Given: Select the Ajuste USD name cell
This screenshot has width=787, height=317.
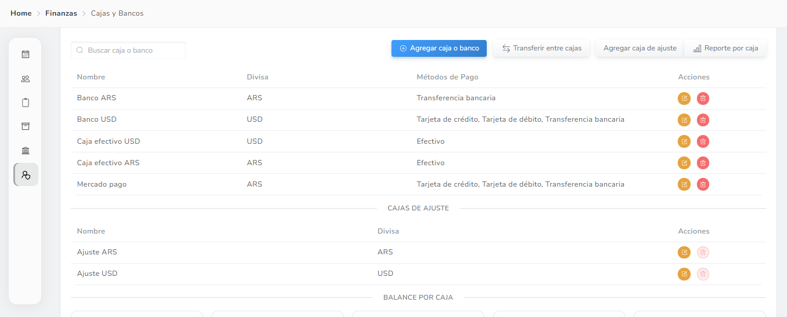Looking at the screenshot, I should 97,274.
